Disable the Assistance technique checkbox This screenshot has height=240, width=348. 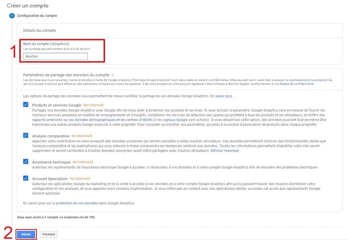point(25,161)
